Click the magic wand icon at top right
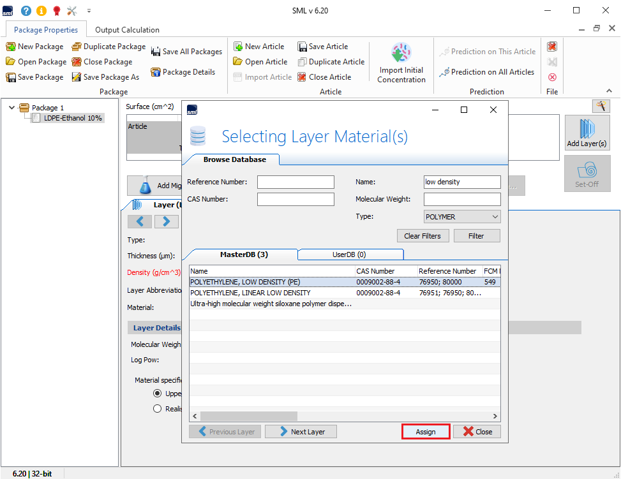 (x=601, y=106)
